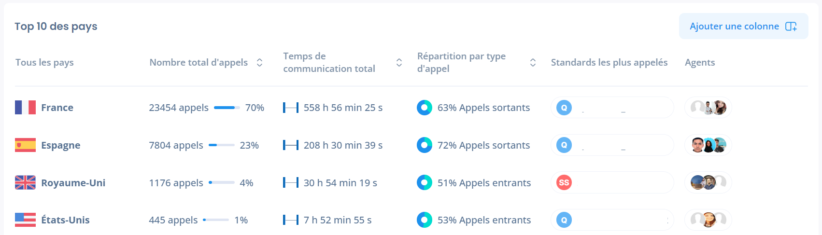Click the États-Unis flag icon
Viewport: 822px width, 235px height.
[25, 220]
